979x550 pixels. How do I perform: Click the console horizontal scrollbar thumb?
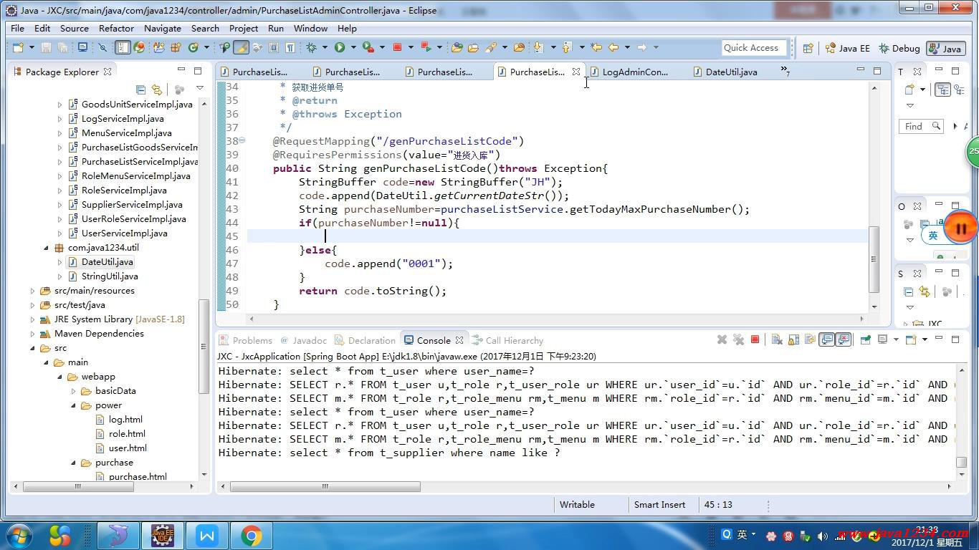pyautogui.click(x=325, y=486)
